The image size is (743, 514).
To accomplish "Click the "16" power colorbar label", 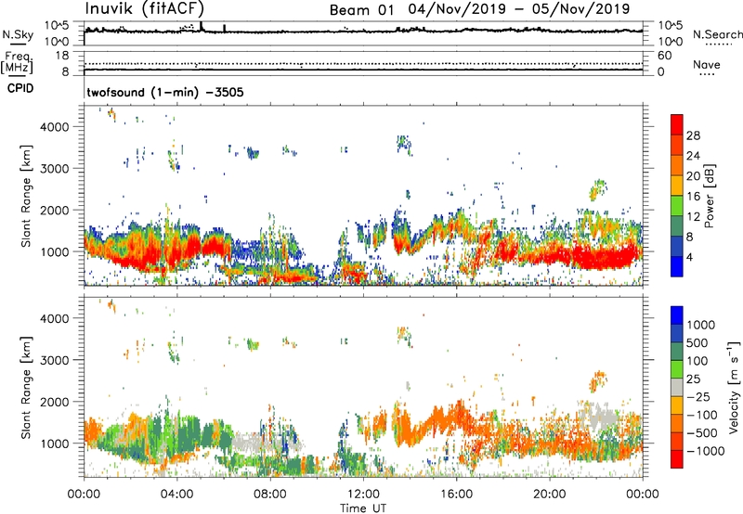I will point(693,197).
